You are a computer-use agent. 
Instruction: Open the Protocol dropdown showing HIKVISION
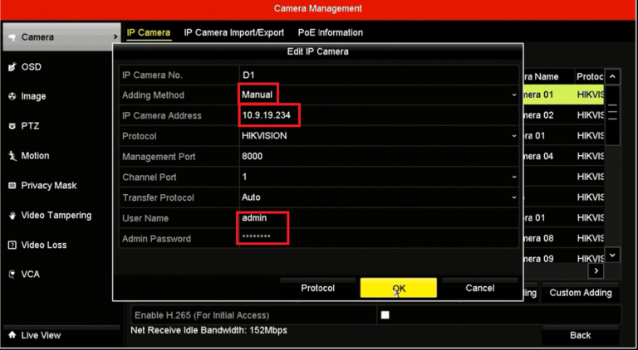(378, 136)
